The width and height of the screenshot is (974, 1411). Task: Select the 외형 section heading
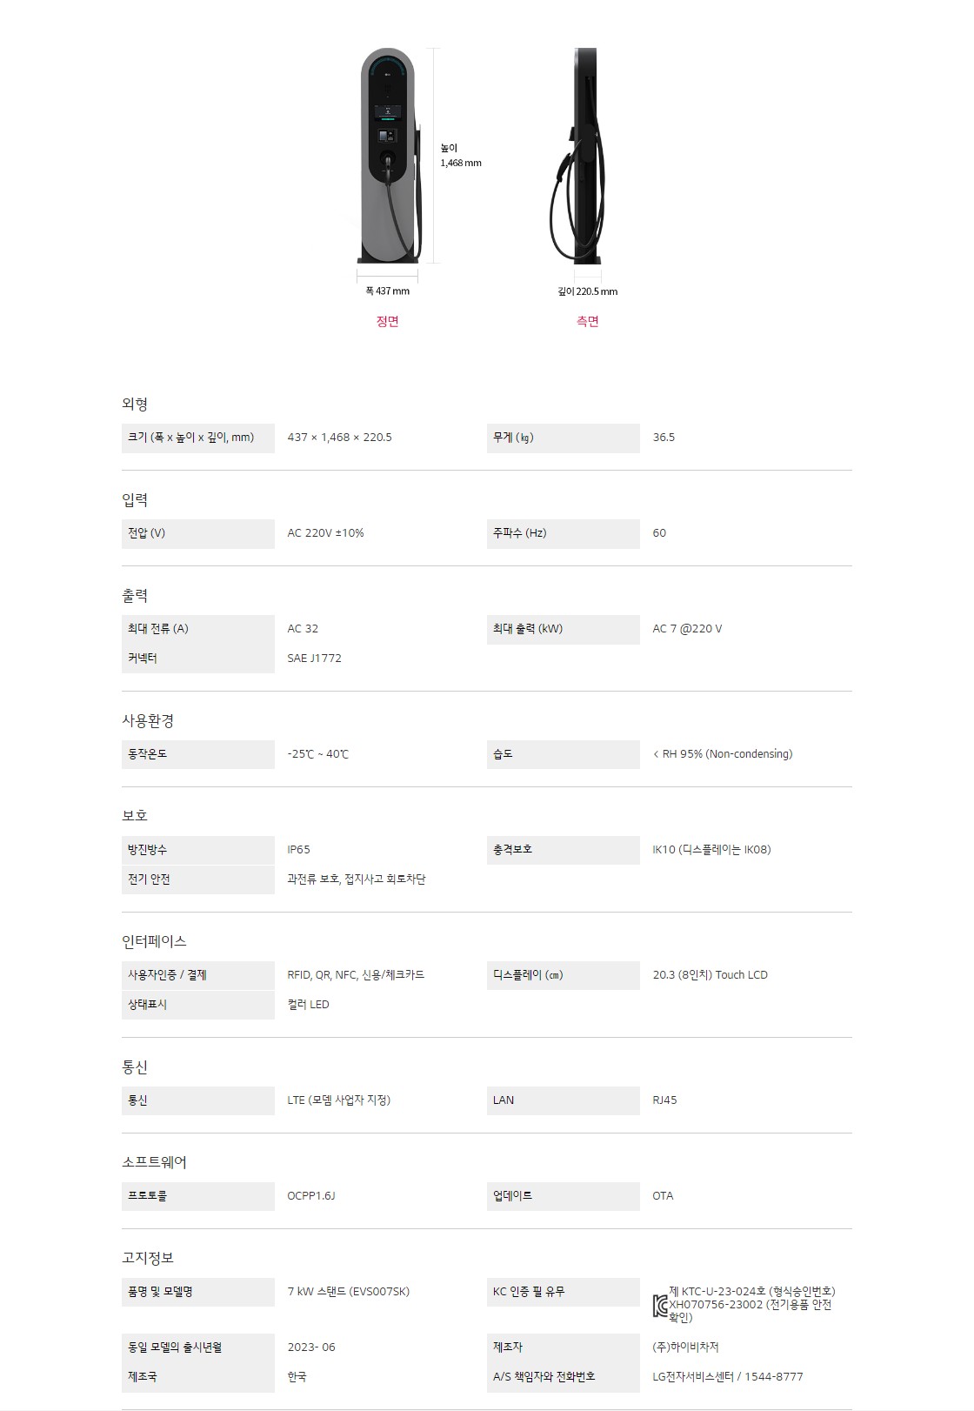click(135, 404)
